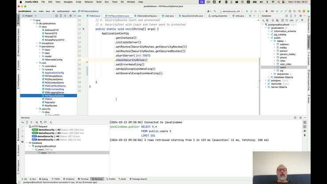Open the Problems tool window

(x=68, y=179)
